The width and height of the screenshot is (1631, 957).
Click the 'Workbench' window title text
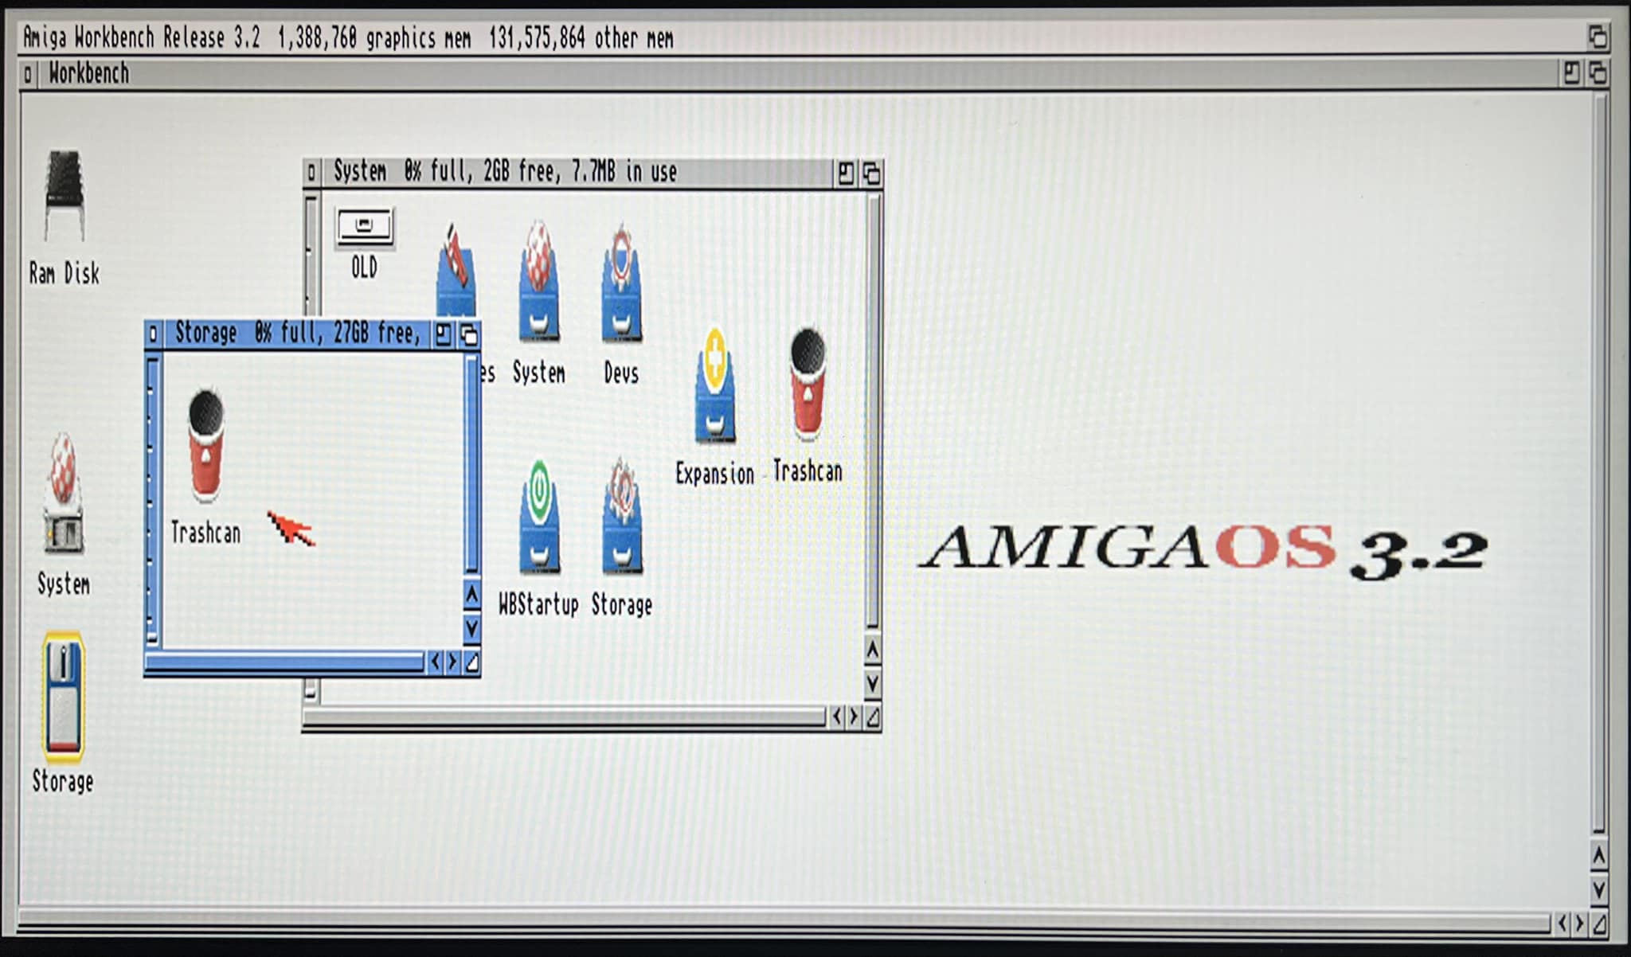click(88, 74)
